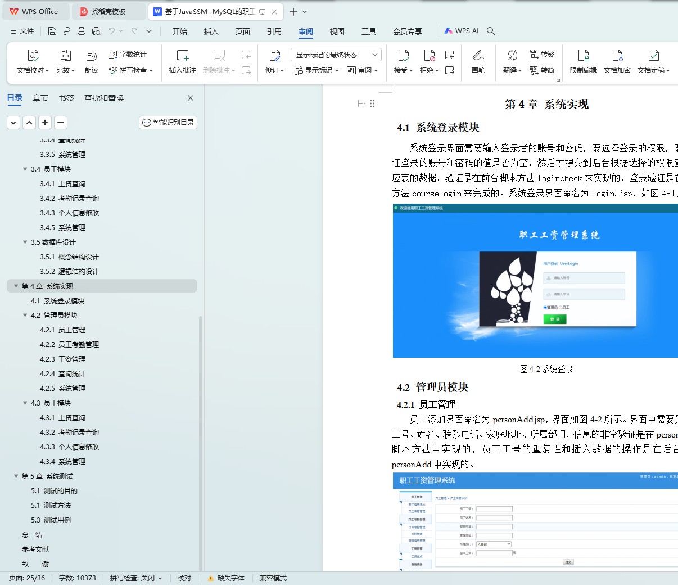Switch to the 书签 navigation tab

click(x=66, y=98)
